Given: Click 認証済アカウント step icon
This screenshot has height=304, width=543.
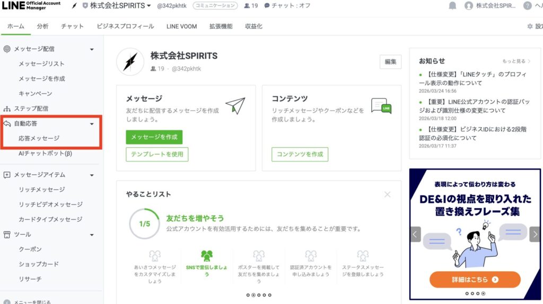Looking at the screenshot, I should (x=311, y=256).
